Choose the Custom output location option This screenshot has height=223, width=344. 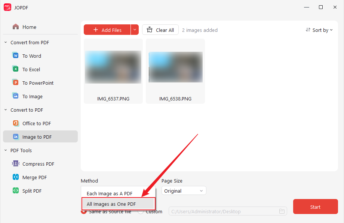141,211
